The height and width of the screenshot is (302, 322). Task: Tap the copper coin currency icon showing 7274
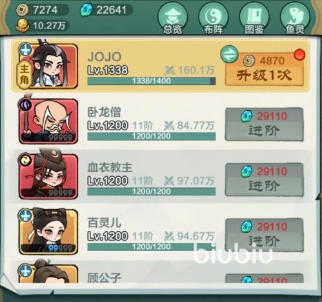point(22,10)
